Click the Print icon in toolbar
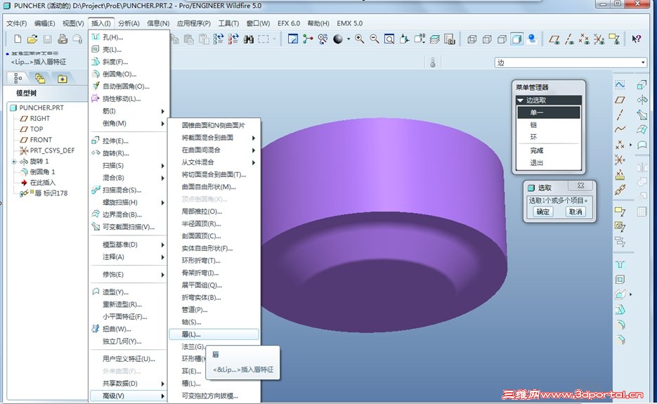The height and width of the screenshot is (404, 657). click(63, 39)
